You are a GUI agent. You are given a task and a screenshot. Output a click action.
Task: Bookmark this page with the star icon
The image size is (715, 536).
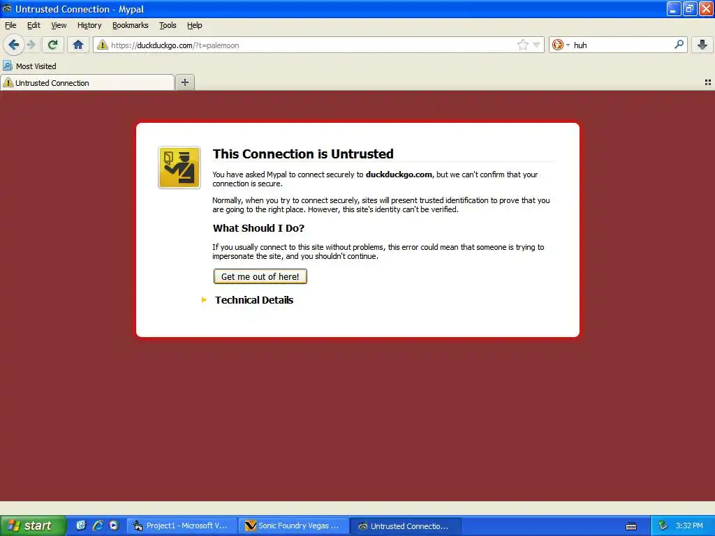(x=522, y=45)
